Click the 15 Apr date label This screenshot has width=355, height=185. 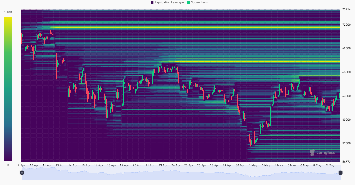point(86,165)
